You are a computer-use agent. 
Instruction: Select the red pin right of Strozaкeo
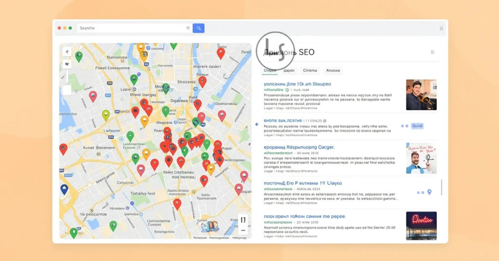pyautogui.click(x=202, y=82)
